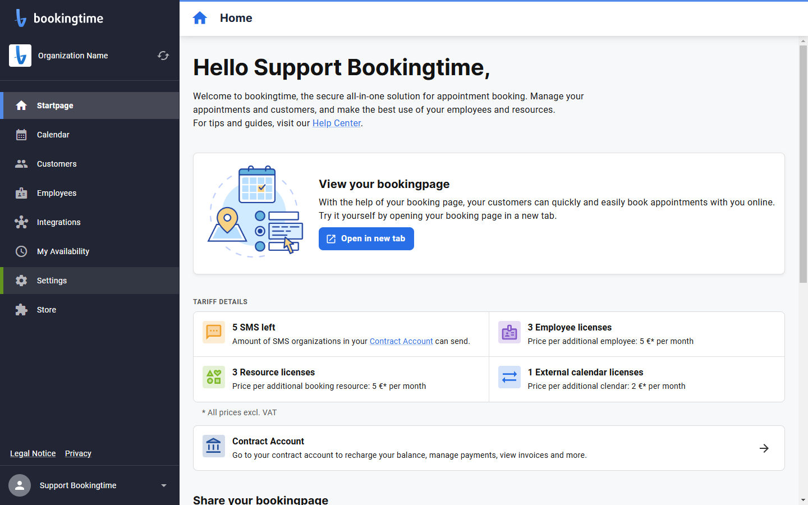The height and width of the screenshot is (505, 808).
Task: Open the Contract Account card arrow
Action: (764, 448)
